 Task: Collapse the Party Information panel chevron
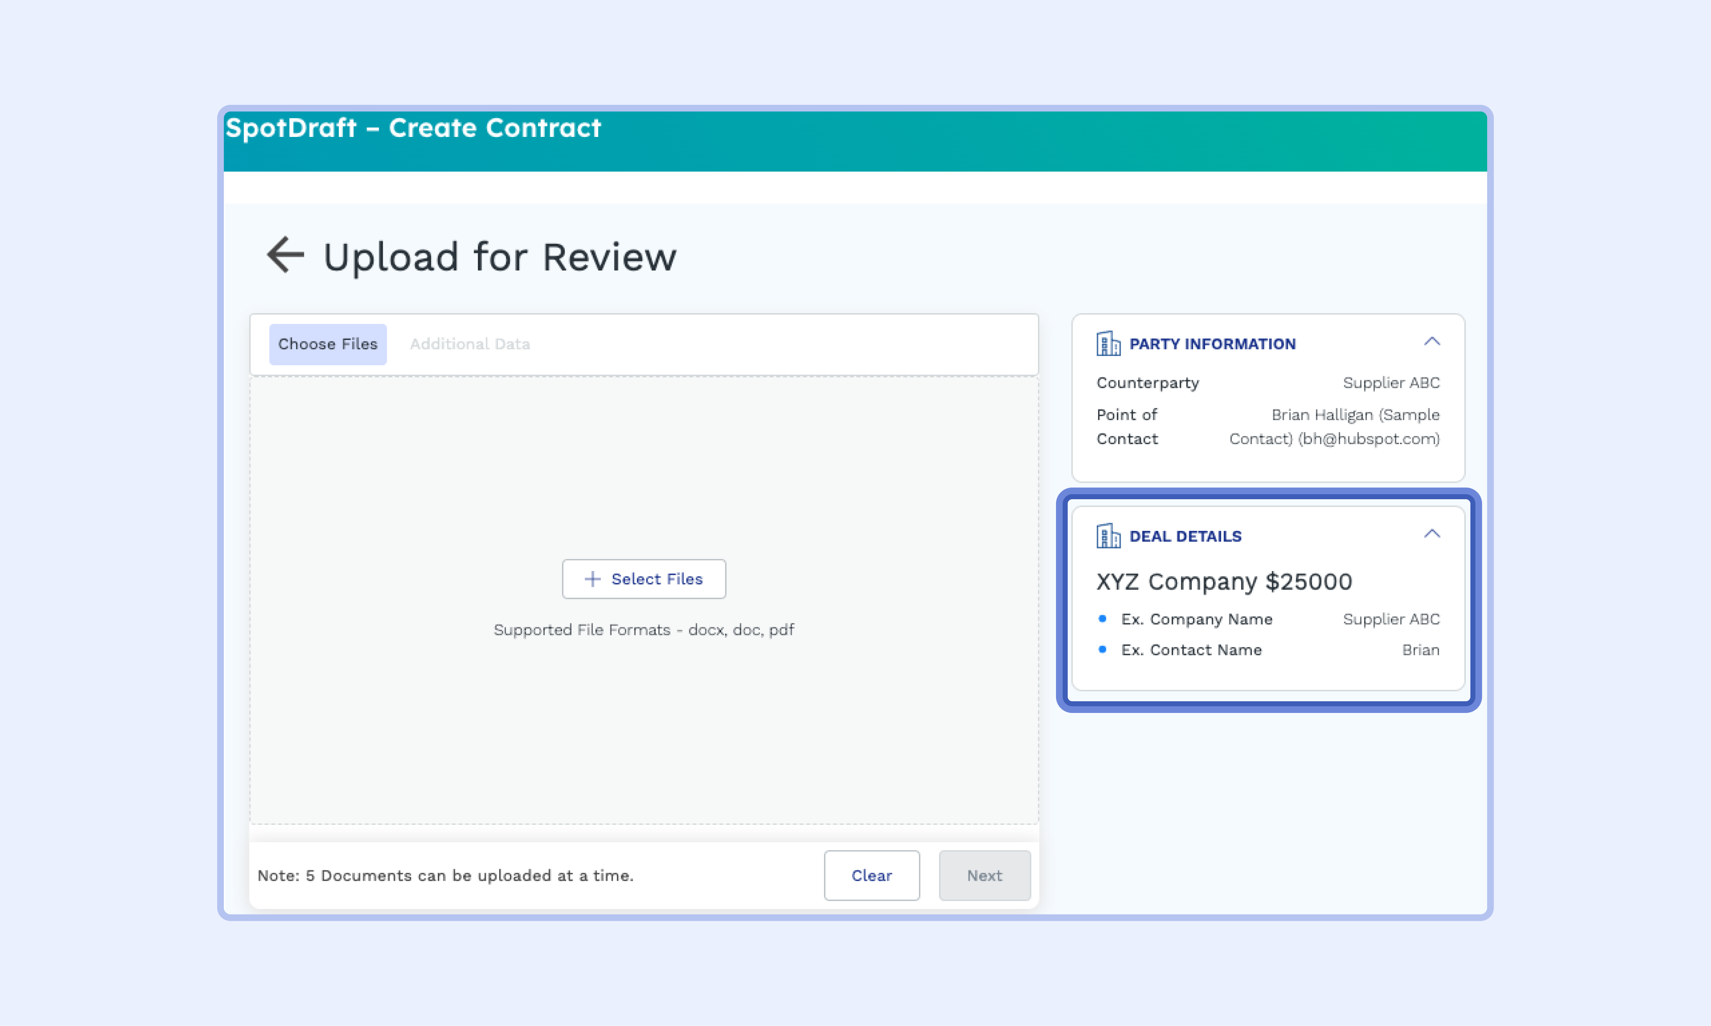point(1432,341)
